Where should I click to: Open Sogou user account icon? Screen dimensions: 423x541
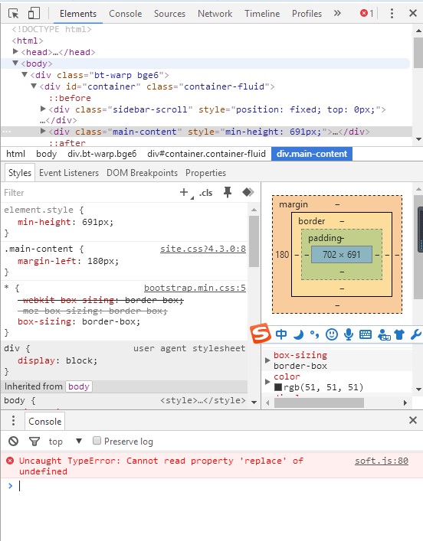(384, 334)
